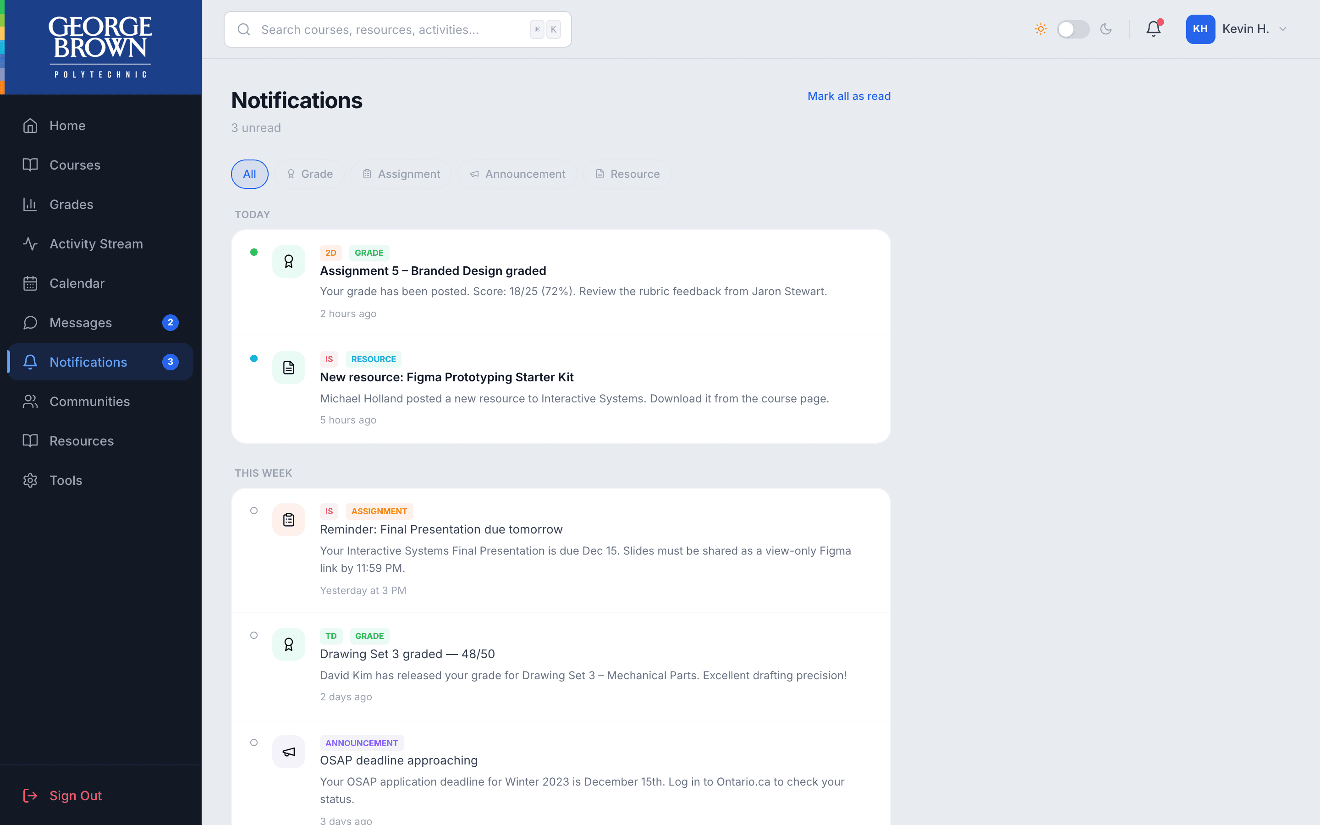
Task: Click the RESOURCE label tag
Action: [373, 359]
